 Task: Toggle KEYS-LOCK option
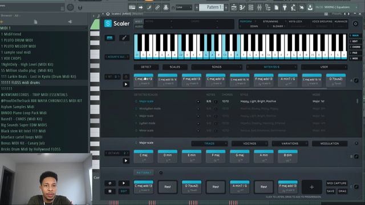point(295,22)
